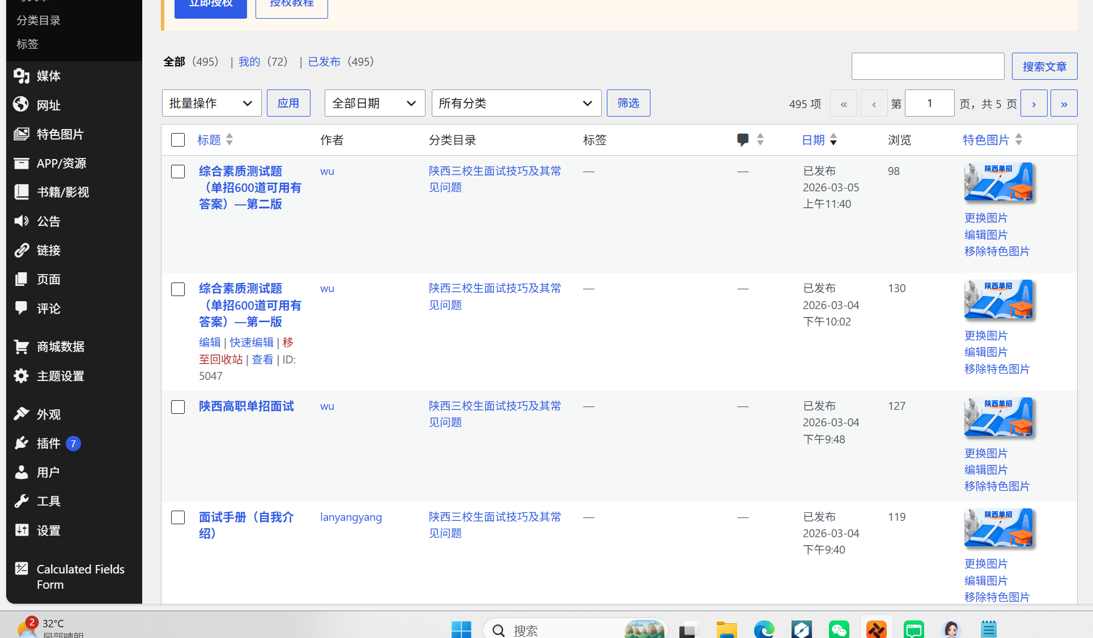Image resolution: width=1093 pixels, height=638 pixels.
Task: Open the 插件 plug icon
Action: click(22, 443)
